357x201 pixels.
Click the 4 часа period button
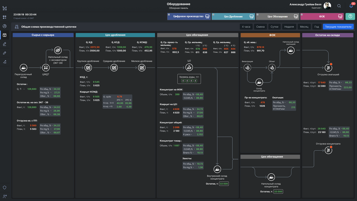point(246,26)
